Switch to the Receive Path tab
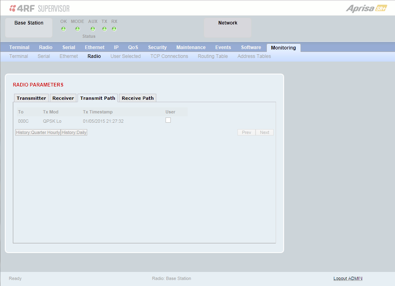Viewport: 395px width, 286px height. click(137, 98)
